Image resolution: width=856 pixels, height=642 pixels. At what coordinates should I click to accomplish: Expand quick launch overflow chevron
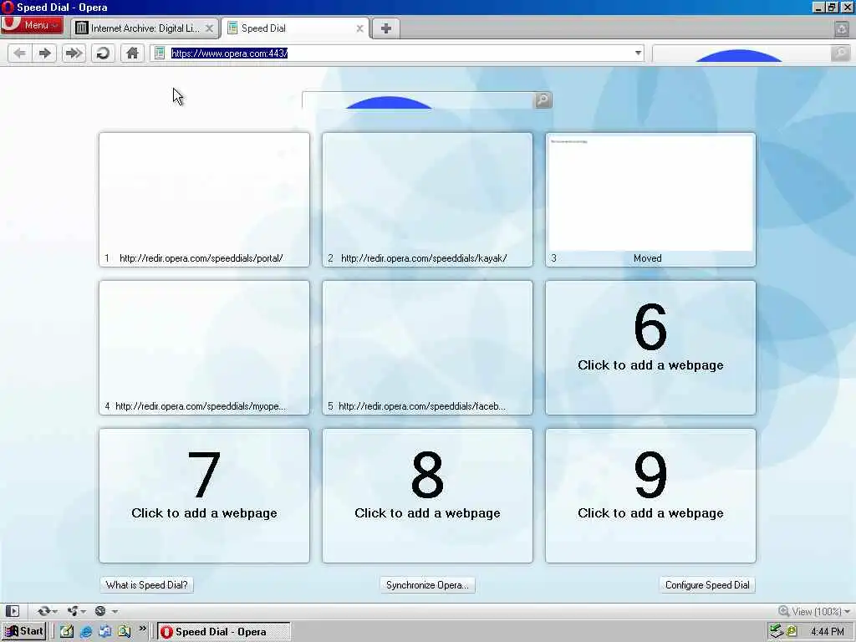coord(142,629)
